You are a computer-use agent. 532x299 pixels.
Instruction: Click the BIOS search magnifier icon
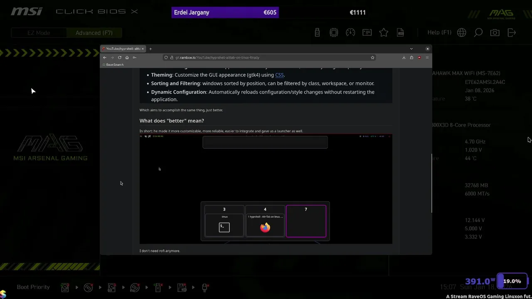478,32
